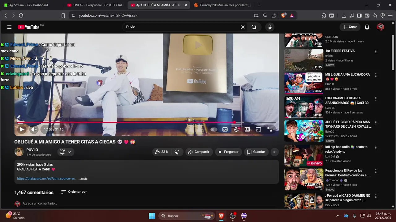
Task: Open Crear button
Action: click(x=350, y=27)
